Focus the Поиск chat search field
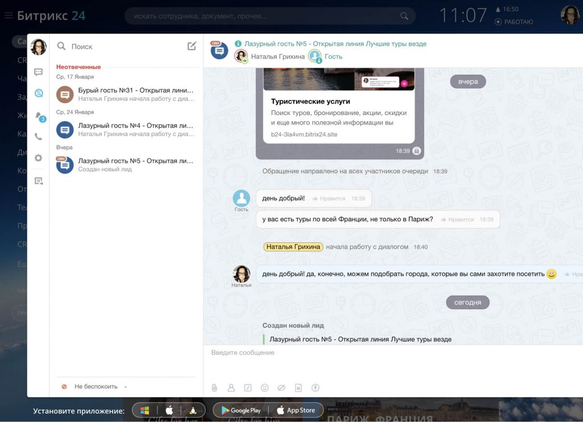This screenshot has width=583, height=422. click(x=119, y=47)
